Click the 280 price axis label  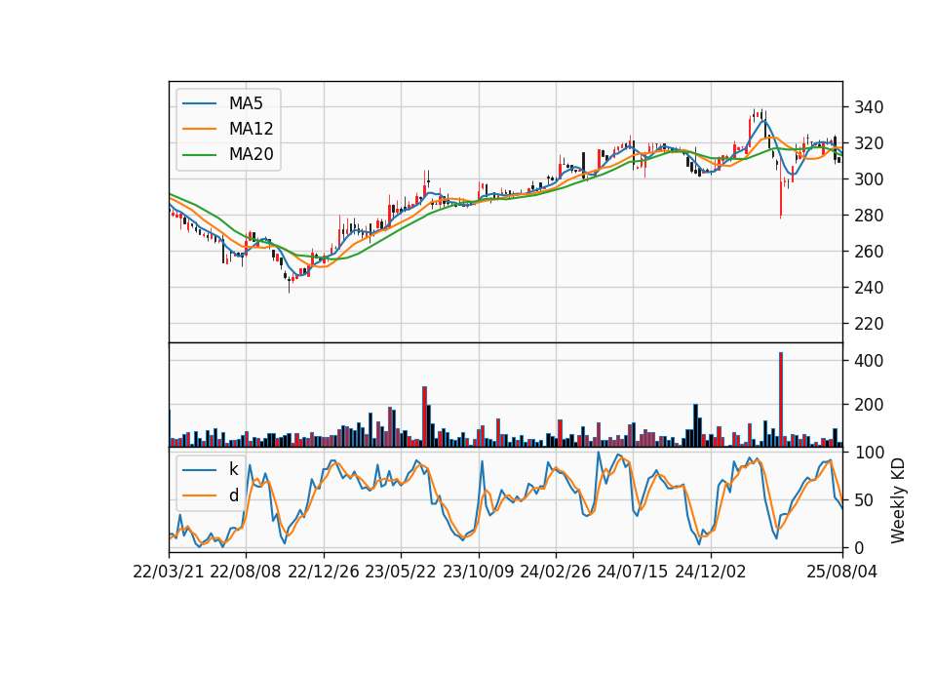(x=869, y=216)
